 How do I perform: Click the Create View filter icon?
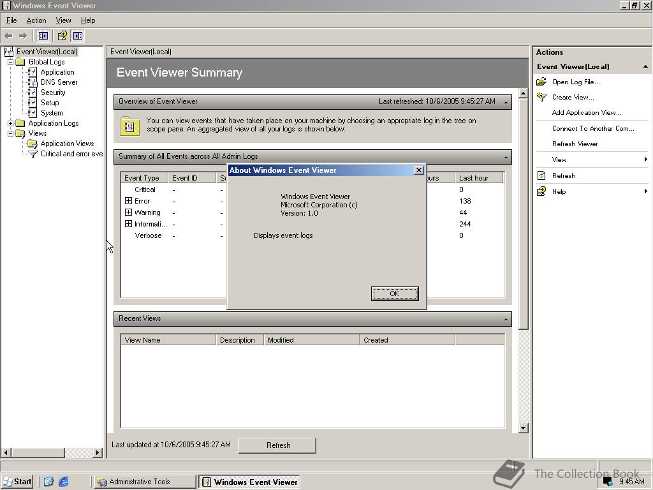point(541,97)
